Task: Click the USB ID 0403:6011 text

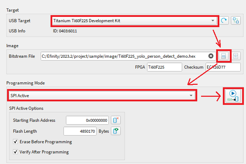Action: click(65, 31)
